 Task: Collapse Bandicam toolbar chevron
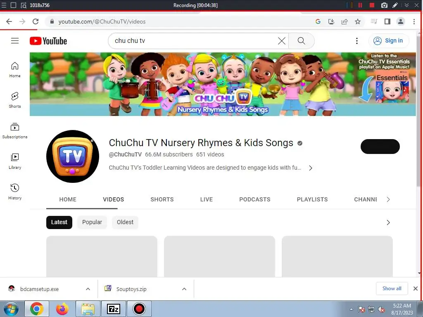pos(406,5)
